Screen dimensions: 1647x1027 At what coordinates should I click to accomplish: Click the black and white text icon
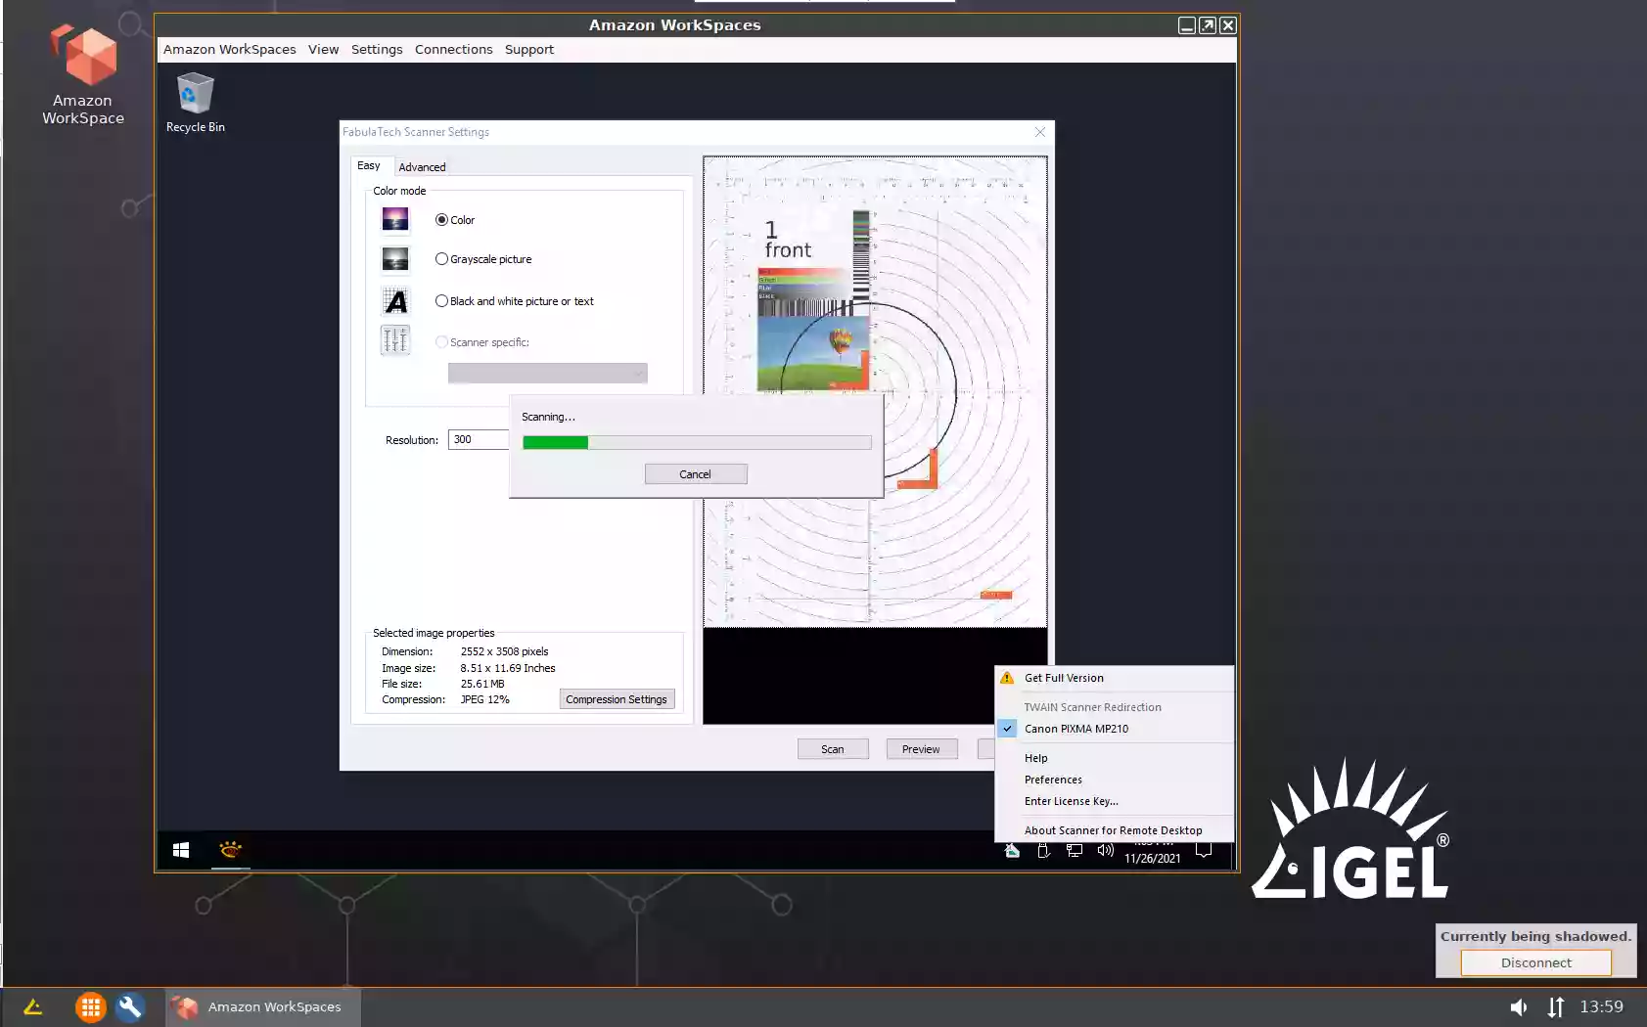coord(395,301)
